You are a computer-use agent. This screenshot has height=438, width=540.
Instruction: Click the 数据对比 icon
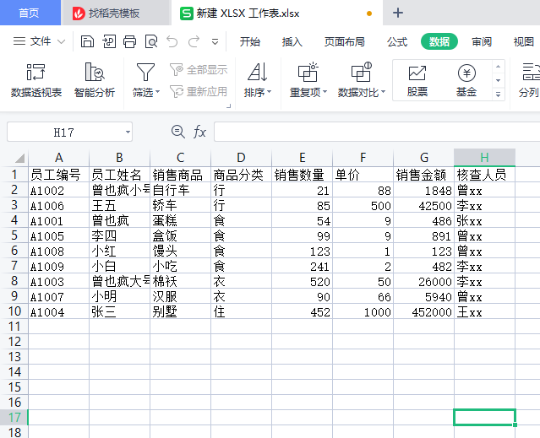361,72
